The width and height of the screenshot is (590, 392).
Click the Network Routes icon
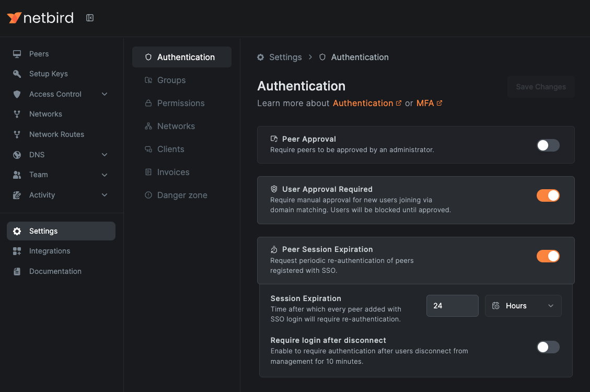[17, 134]
